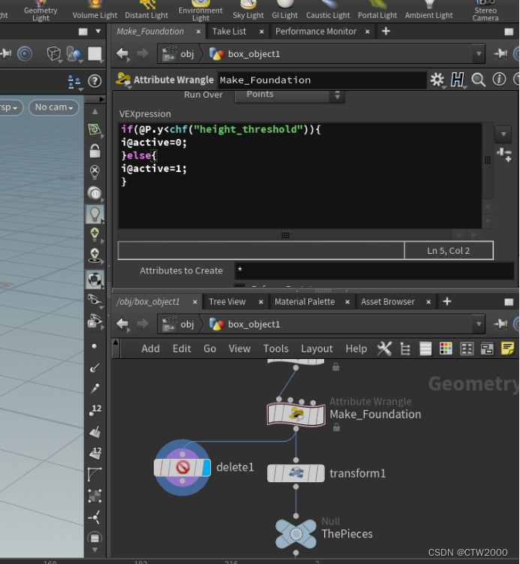This screenshot has height=564, width=520.
Task: Add a sticky note in network editor
Action: [x=507, y=348]
